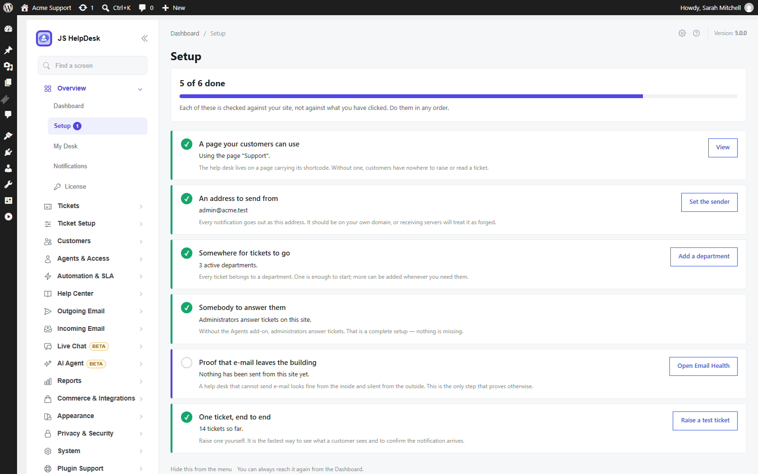Open Notifications menu item
Image resolution: width=758 pixels, height=474 pixels.
[70, 166]
